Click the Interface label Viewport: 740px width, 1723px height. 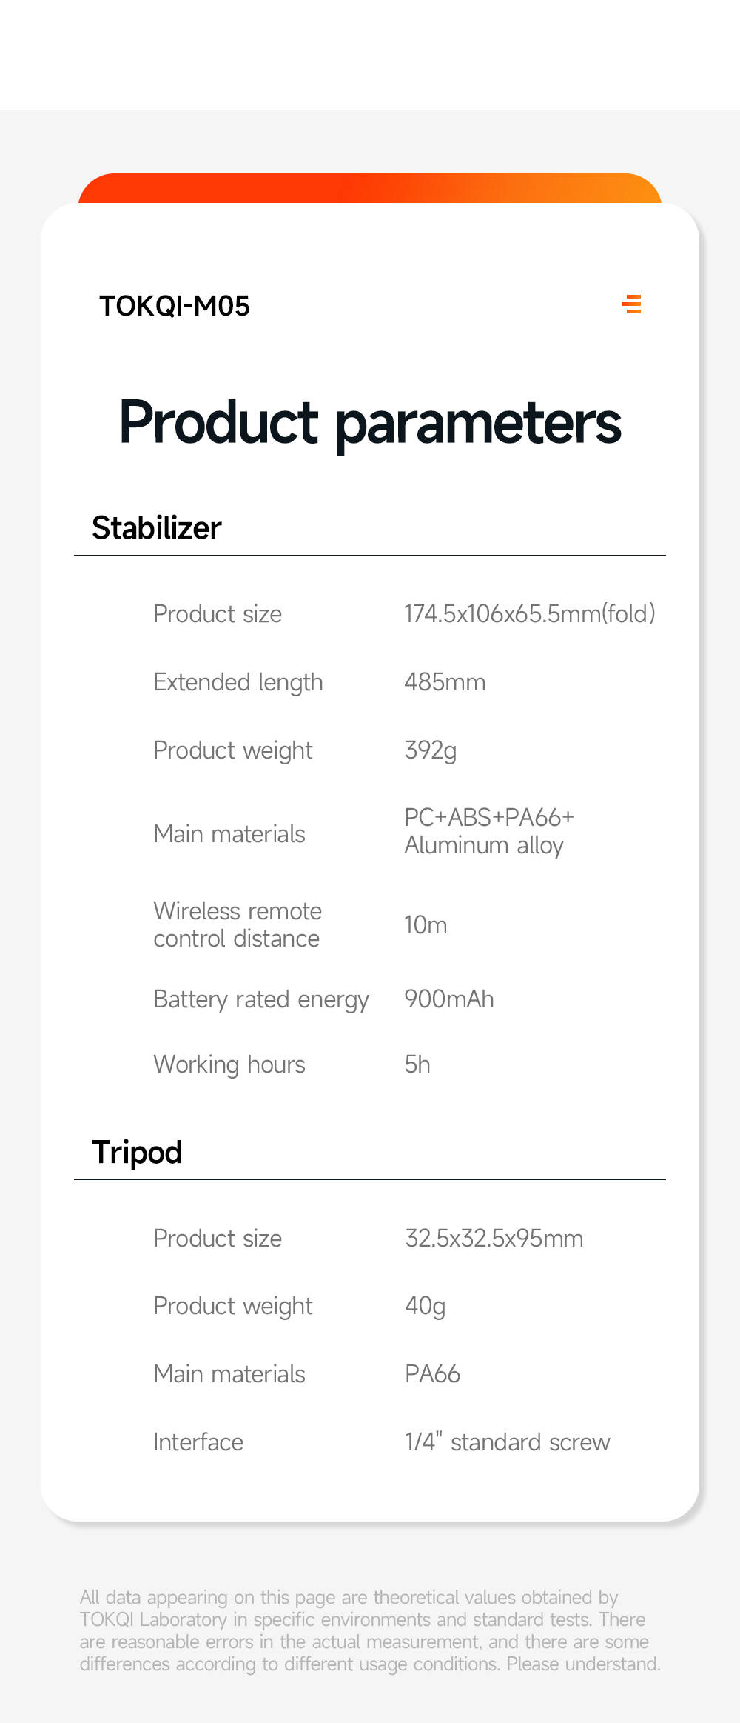(x=198, y=1442)
